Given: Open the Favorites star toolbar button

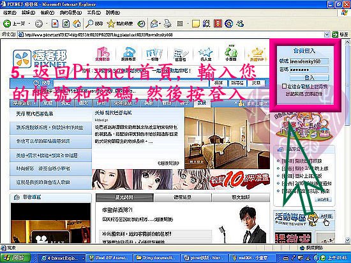Looking at the screenshot, I should click(120, 24).
